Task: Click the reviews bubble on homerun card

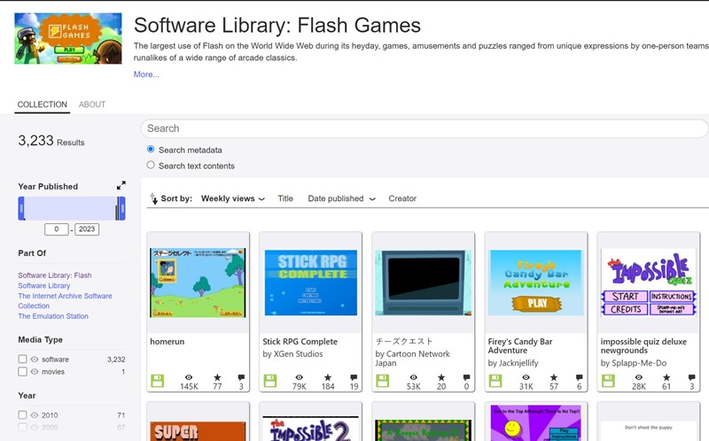Action: point(241,377)
